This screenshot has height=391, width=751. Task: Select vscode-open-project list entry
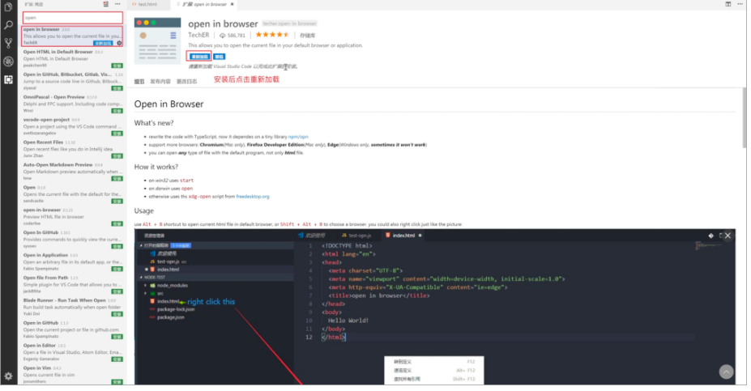72,126
